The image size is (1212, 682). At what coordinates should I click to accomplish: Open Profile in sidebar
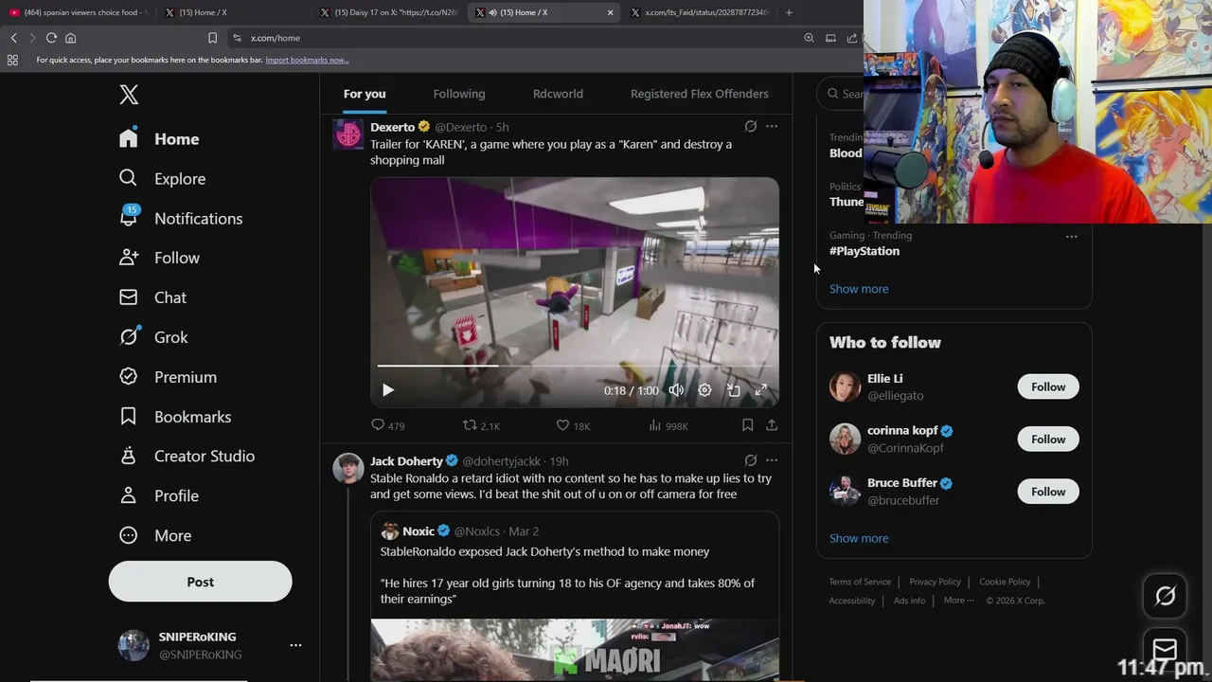(x=159, y=495)
